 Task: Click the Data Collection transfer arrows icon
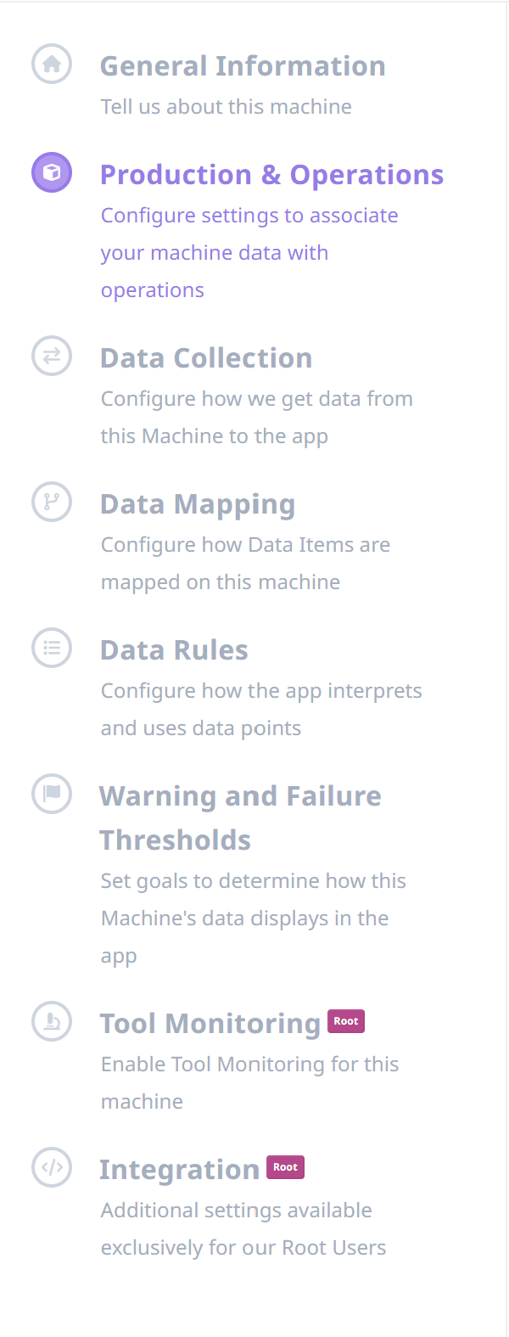click(52, 356)
